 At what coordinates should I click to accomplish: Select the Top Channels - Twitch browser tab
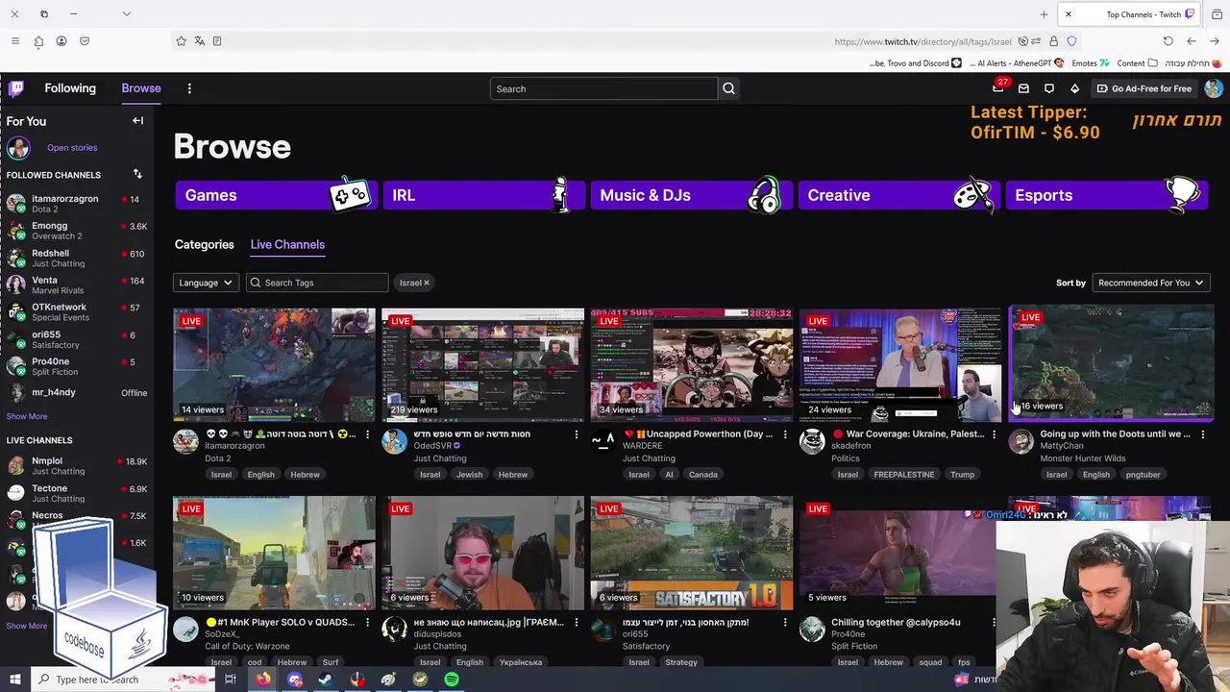point(1127,14)
